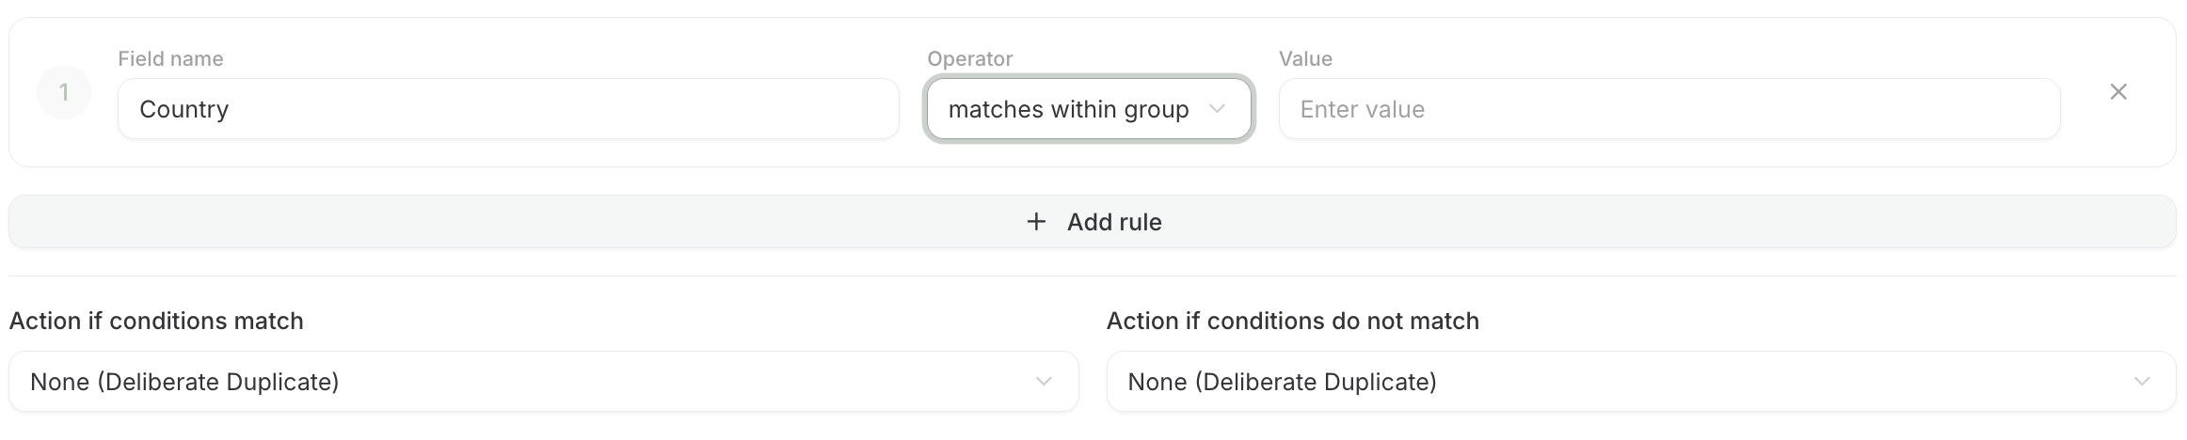
Task: Focus the Country field name input
Action: 508,109
